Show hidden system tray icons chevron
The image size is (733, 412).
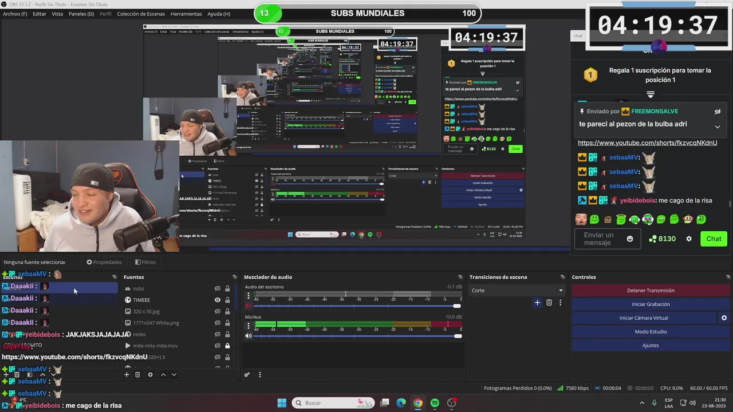pyautogui.click(x=642, y=403)
